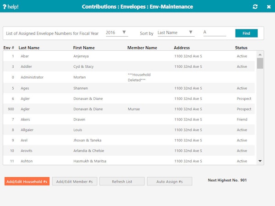275x206 pixels.
Task: Click first name Hasmukh & Maritsa
Action: point(90,161)
